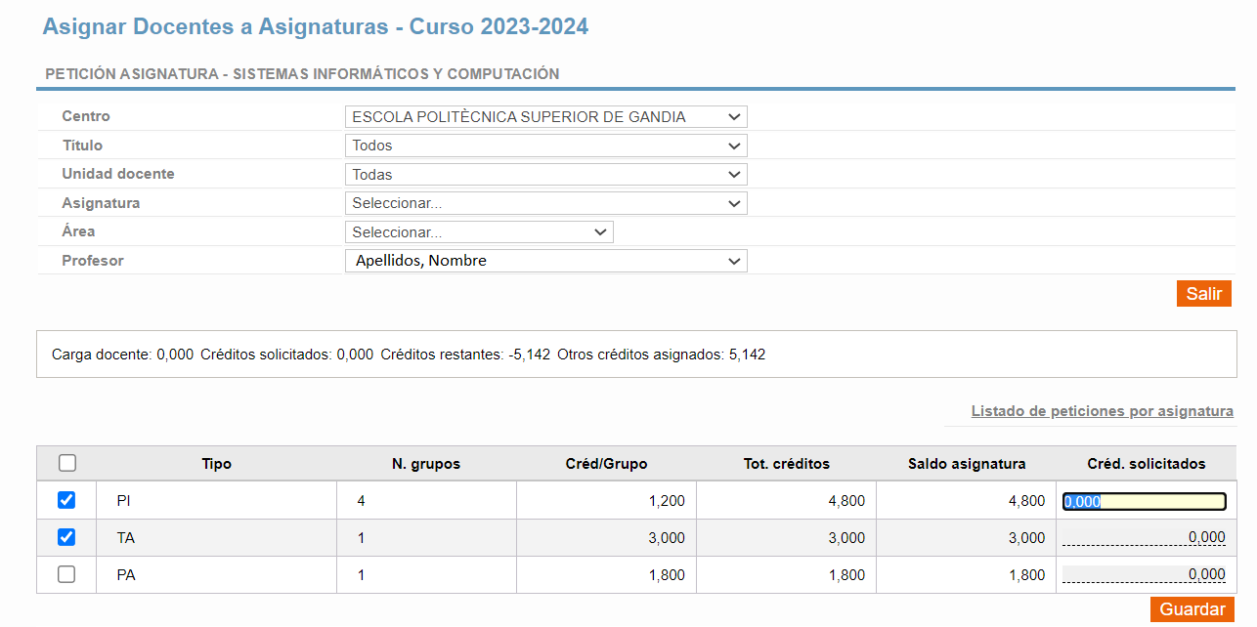Expand the Título dropdown
The image size is (1257, 627).
click(x=546, y=146)
